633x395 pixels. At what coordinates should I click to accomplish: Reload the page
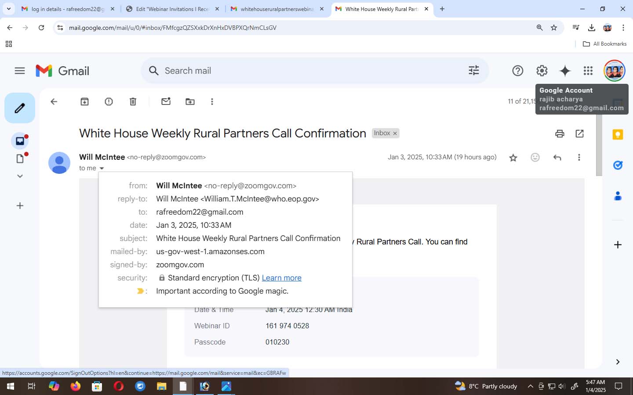tap(41, 28)
